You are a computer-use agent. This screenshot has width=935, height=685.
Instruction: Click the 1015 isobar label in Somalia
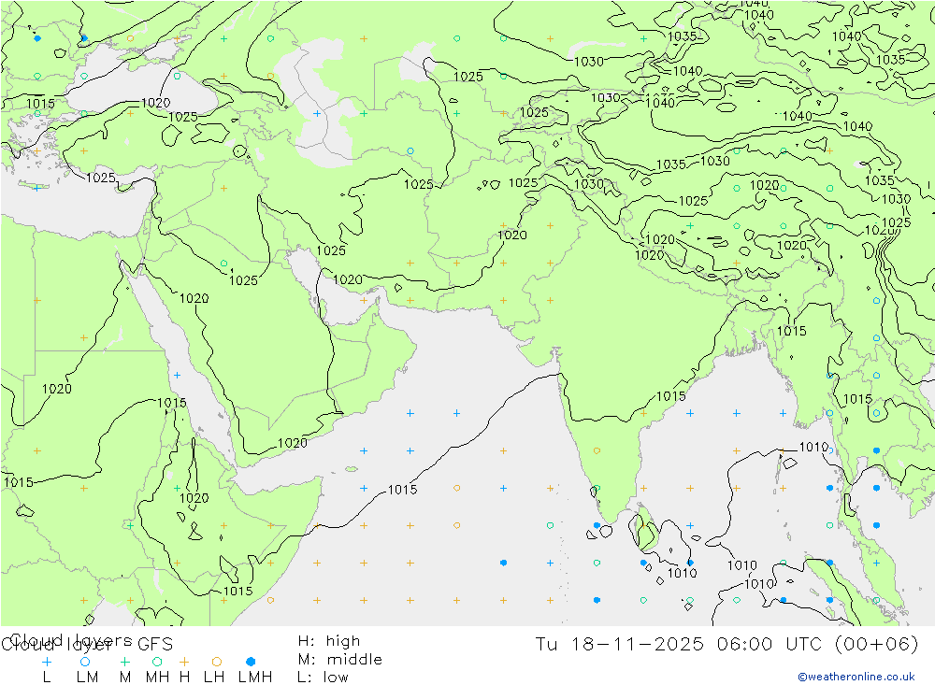237,591
